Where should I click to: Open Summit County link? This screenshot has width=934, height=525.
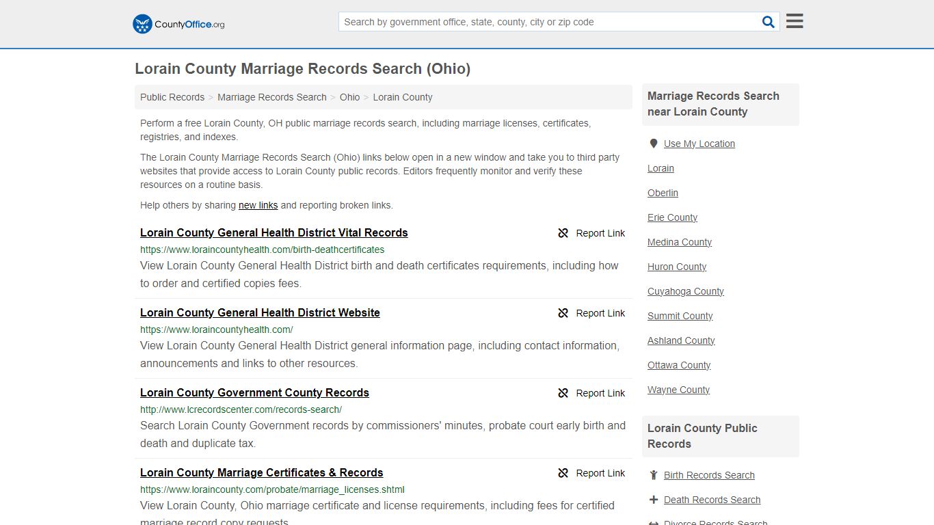pyautogui.click(x=680, y=316)
